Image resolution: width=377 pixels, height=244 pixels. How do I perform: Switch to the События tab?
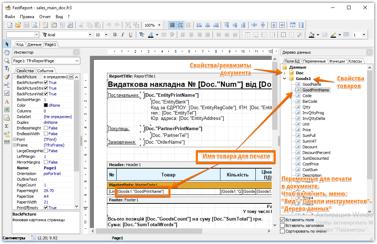point(45,71)
